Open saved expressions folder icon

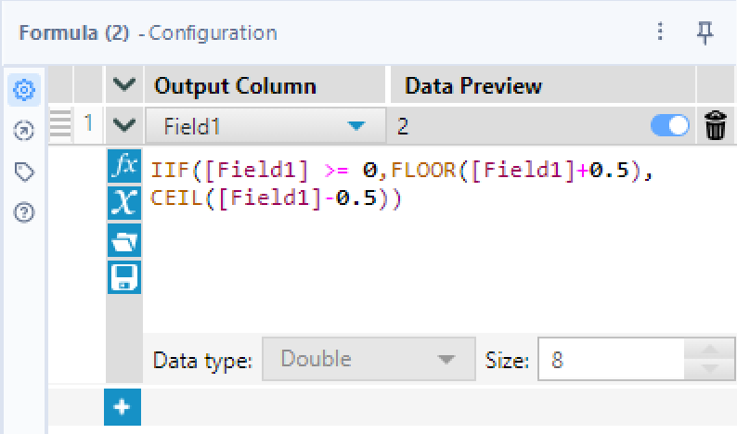click(123, 241)
